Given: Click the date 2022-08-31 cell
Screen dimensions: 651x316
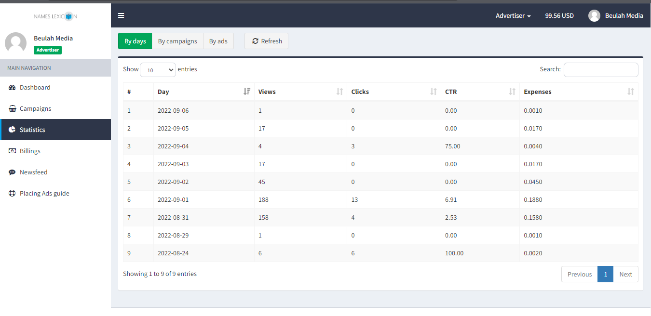Looking at the screenshot, I should 173,217.
